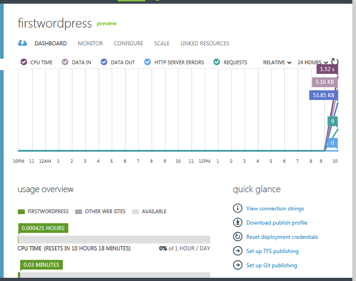Click the 53.85 KB data out chart label
Image resolution: width=356 pixels, height=281 pixels.
323,95
